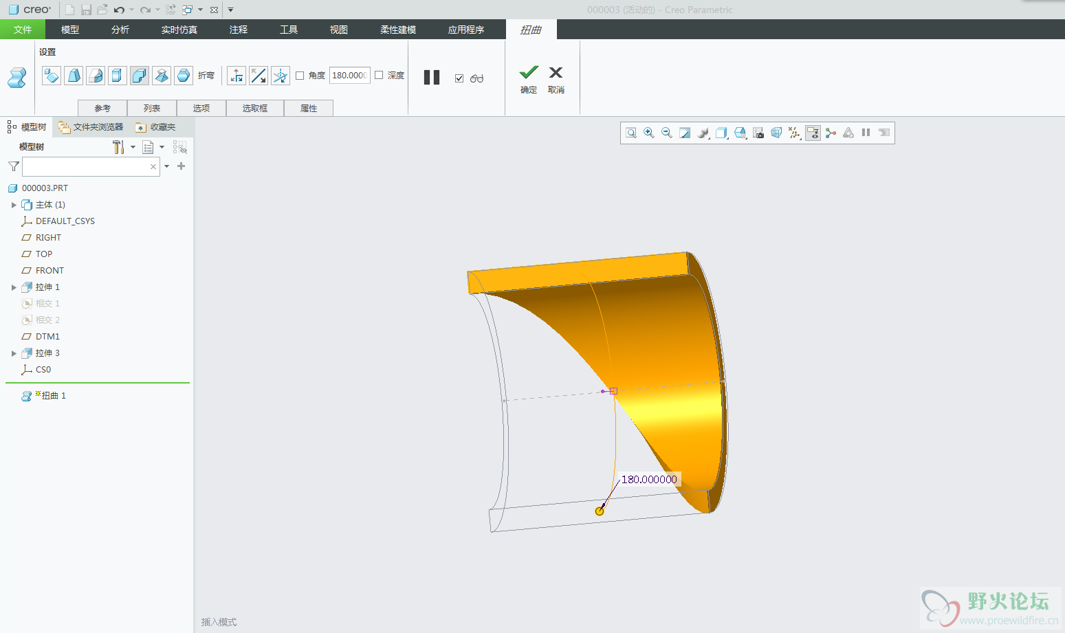Select the 扭曲 1 feature in tree
The image size is (1065, 633).
point(44,396)
